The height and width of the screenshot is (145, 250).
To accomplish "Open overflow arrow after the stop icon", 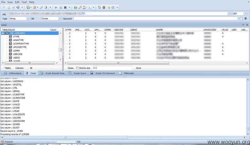I will pyautogui.click(x=69, y=7).
